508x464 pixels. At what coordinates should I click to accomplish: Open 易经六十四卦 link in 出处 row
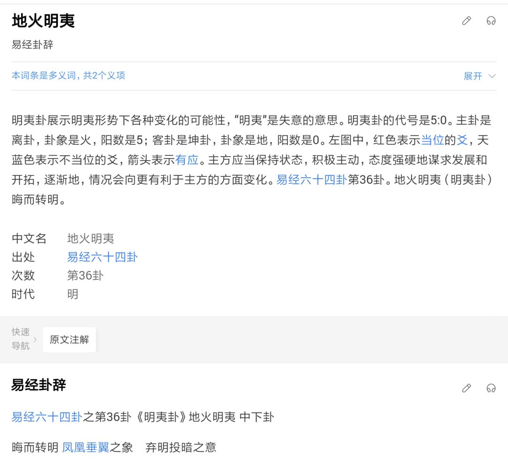[x=103, y=257]
